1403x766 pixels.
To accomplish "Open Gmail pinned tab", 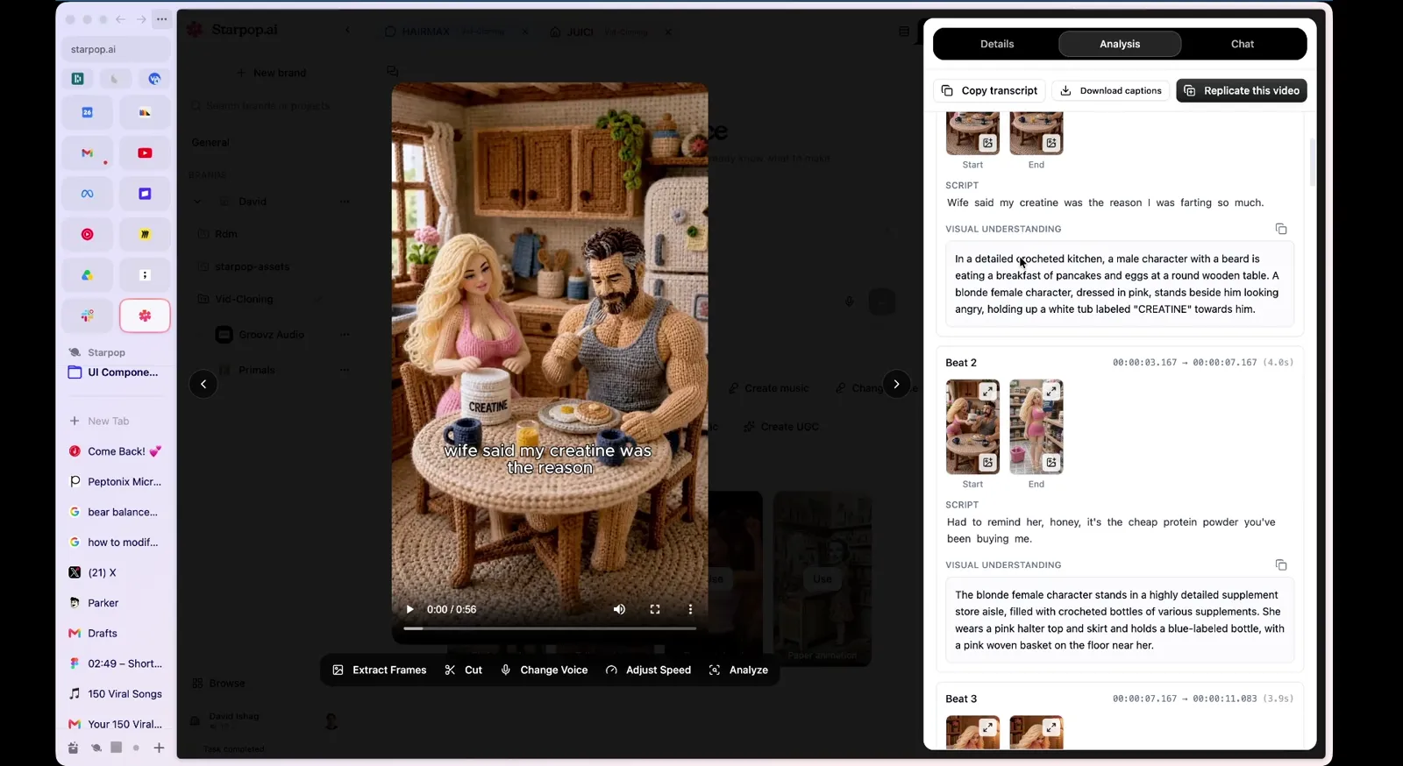I will click(87, 153).
